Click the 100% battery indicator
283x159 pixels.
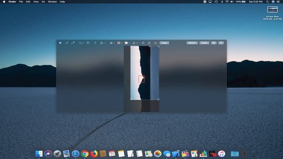(241, 2)
